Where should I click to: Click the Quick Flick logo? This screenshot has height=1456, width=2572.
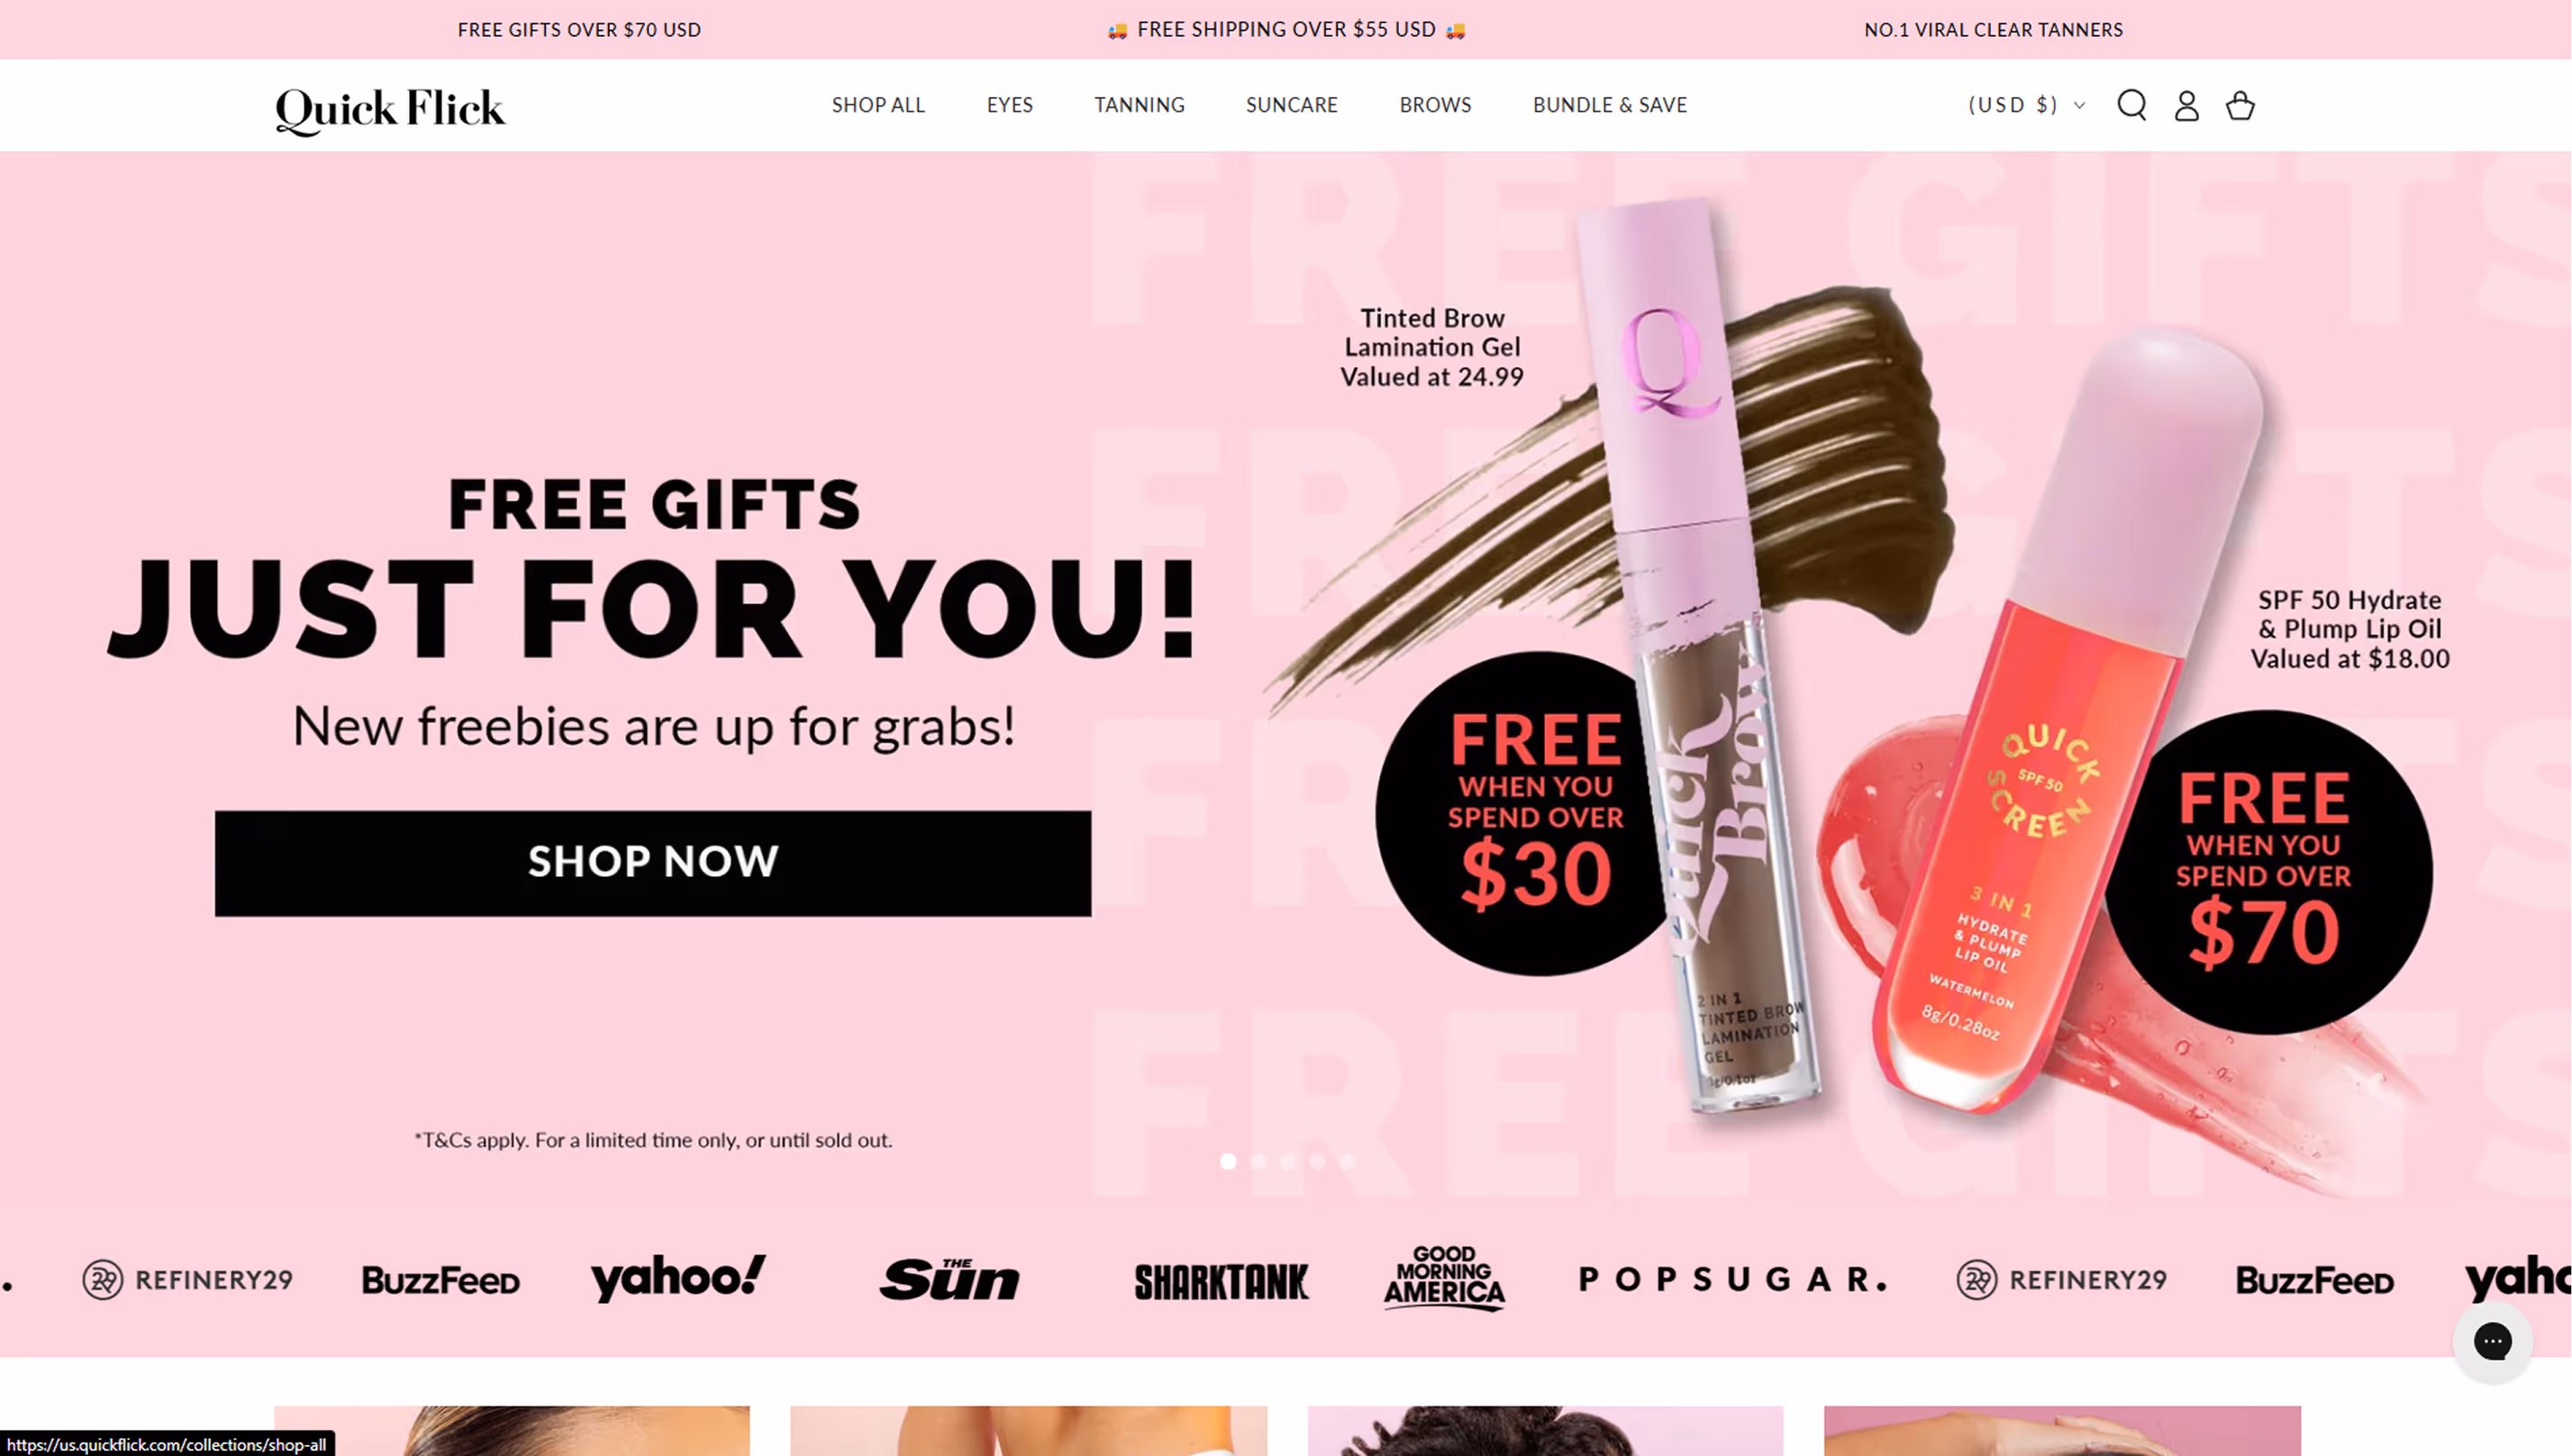(390, 109)
